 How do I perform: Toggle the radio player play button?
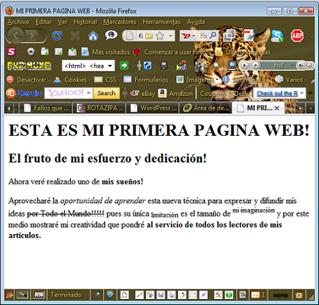click(255, 66)
